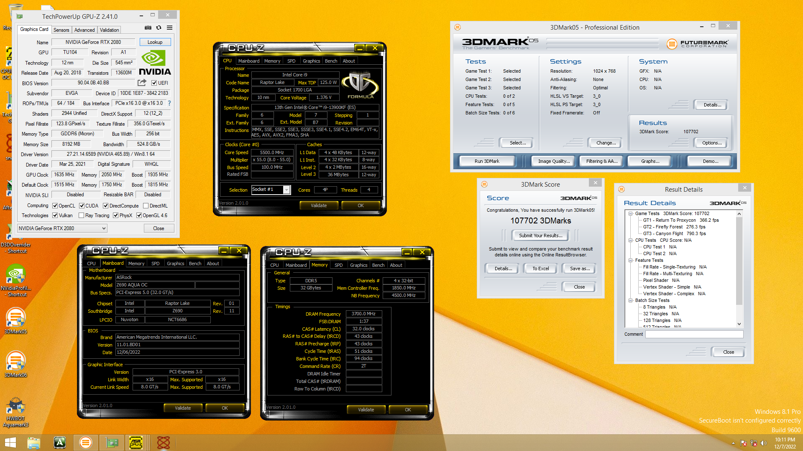
Task: Click the Bus Interface question mark icon
Action: point(169,103)
